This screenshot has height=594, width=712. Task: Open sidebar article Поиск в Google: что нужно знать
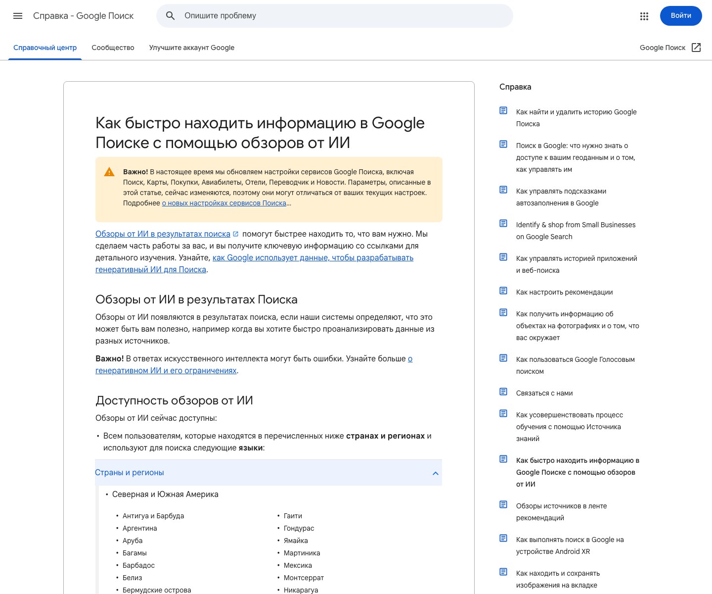click(576, 157)
